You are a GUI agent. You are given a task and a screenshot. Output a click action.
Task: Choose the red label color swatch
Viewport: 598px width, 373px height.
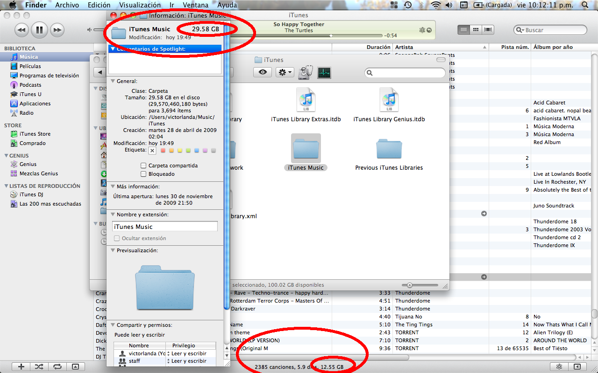point(163,151)
